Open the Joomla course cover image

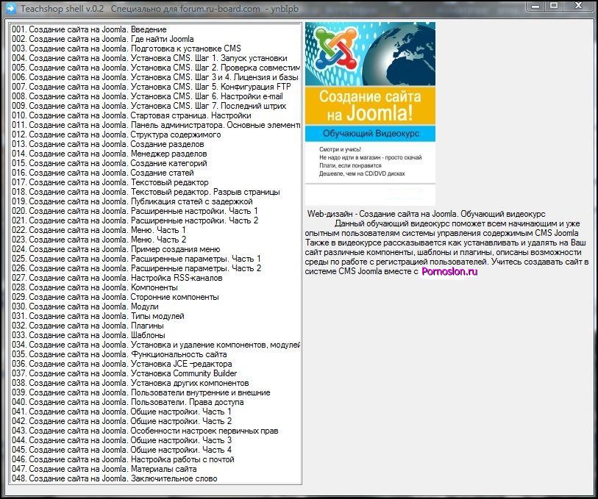(370, 114)
